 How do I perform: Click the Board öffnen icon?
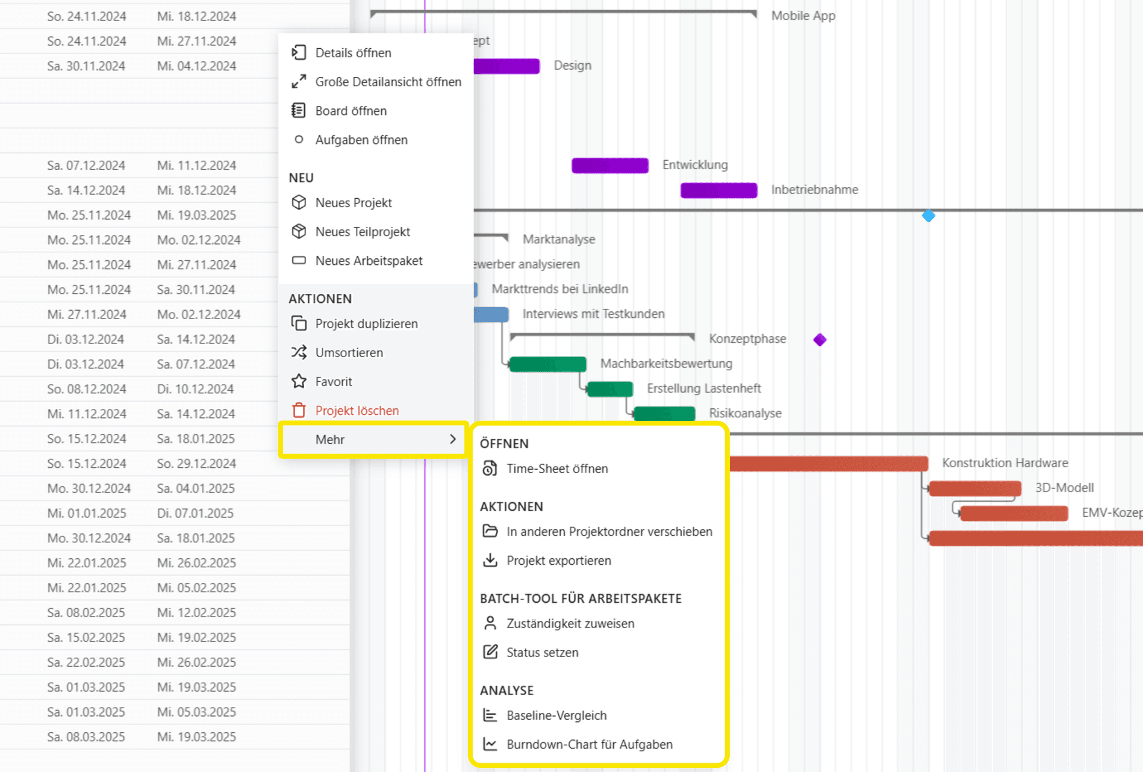pos(299,111)
